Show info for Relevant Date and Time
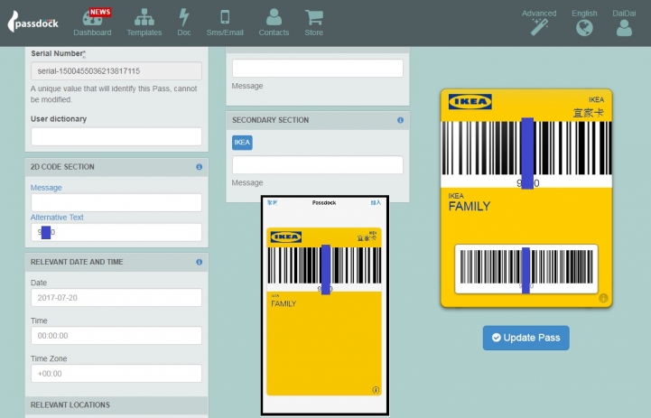 200,262
